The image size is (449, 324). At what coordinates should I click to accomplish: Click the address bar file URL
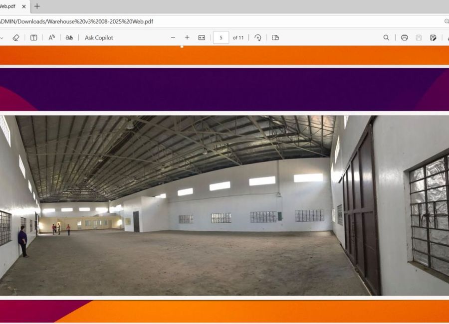coord(76,22)
